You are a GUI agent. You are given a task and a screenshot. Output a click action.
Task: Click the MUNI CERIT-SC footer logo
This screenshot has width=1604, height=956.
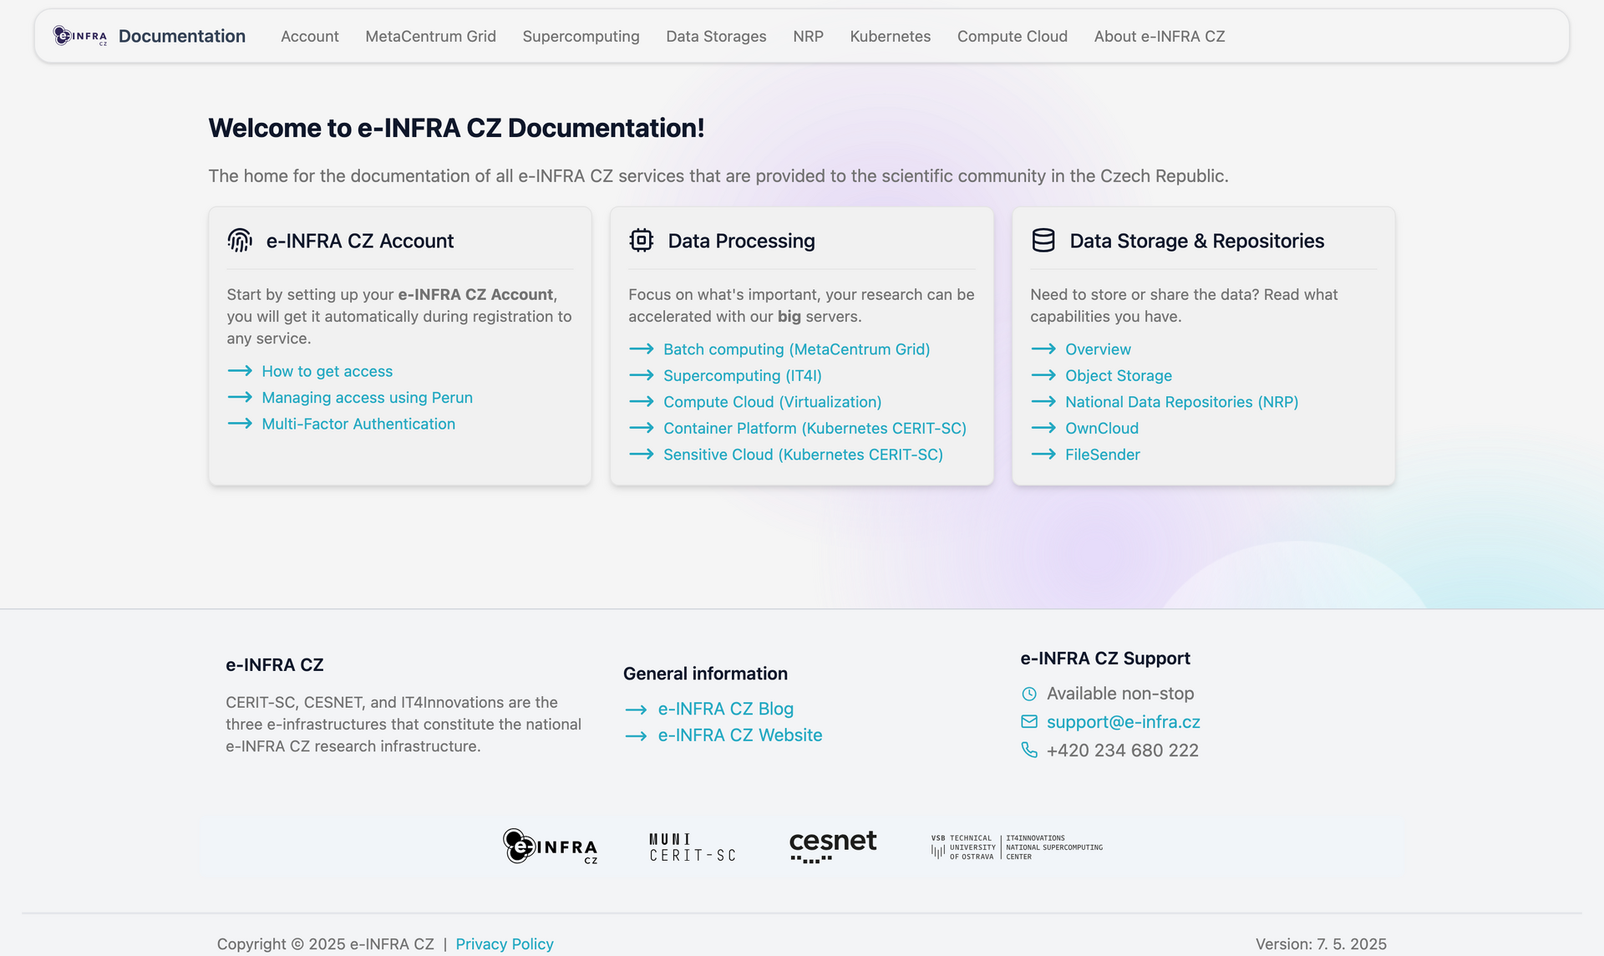[x=693, y=847]
